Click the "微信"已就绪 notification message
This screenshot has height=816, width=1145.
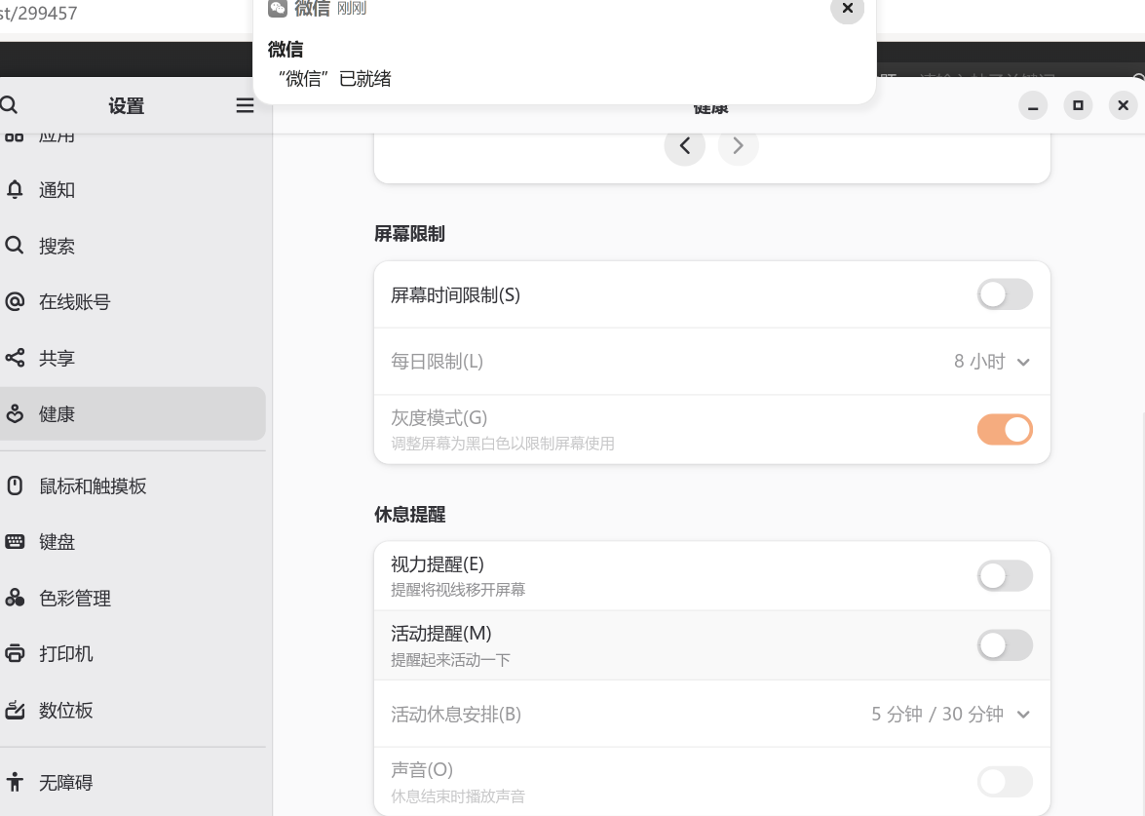[335, 79]
